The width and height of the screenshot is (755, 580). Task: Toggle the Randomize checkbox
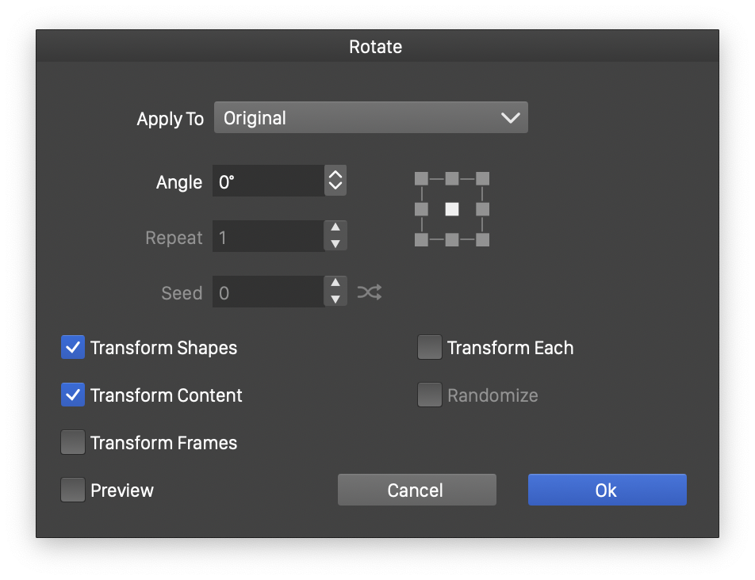pos(430,395)
